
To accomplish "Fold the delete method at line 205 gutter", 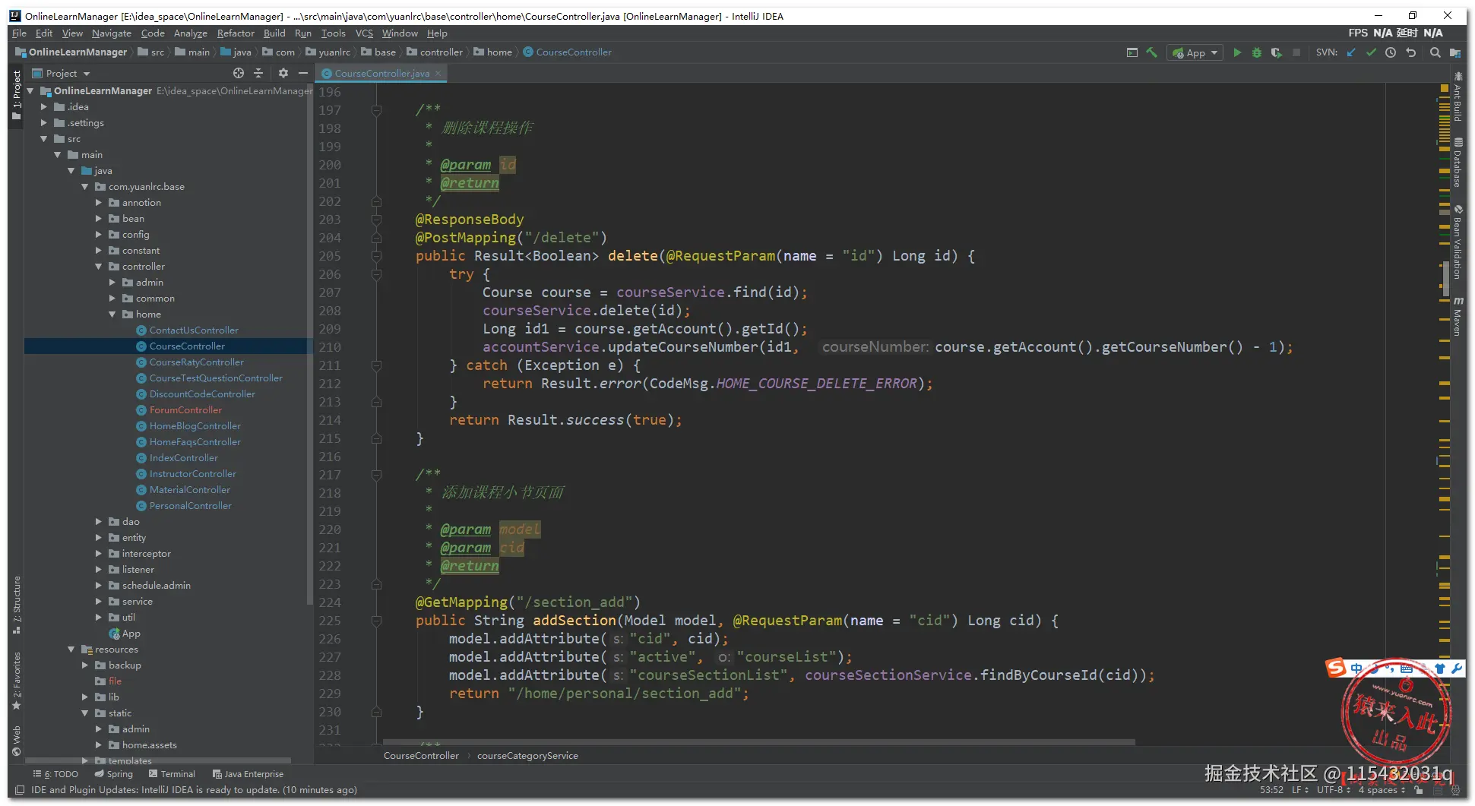I will click(376, 256).
